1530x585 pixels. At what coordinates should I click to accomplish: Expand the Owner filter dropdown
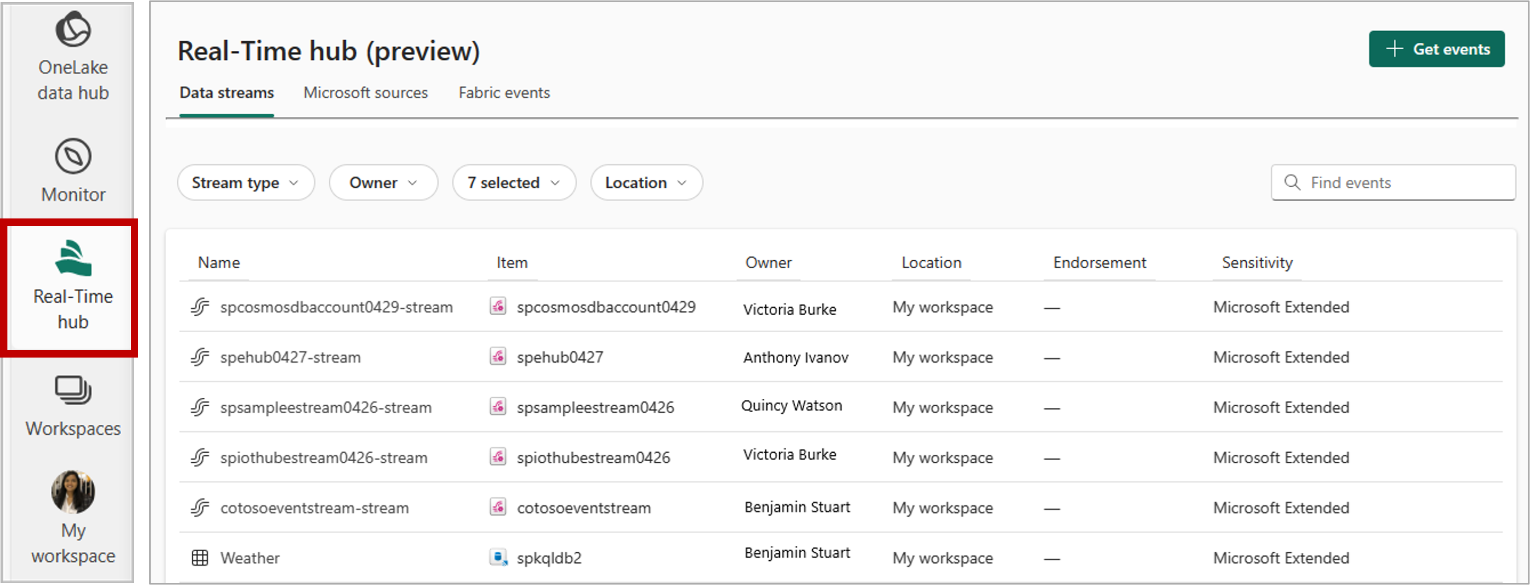[383, 182]
